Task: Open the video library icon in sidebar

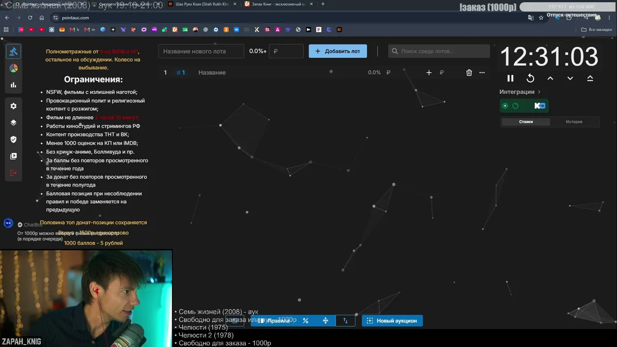Action: pyautogui.click(x=13, y=156)
